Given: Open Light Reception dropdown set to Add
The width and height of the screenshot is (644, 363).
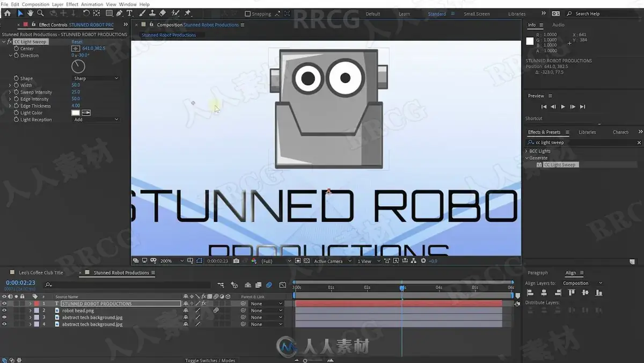Looking at the screenshot, I should tap(96, 120).
